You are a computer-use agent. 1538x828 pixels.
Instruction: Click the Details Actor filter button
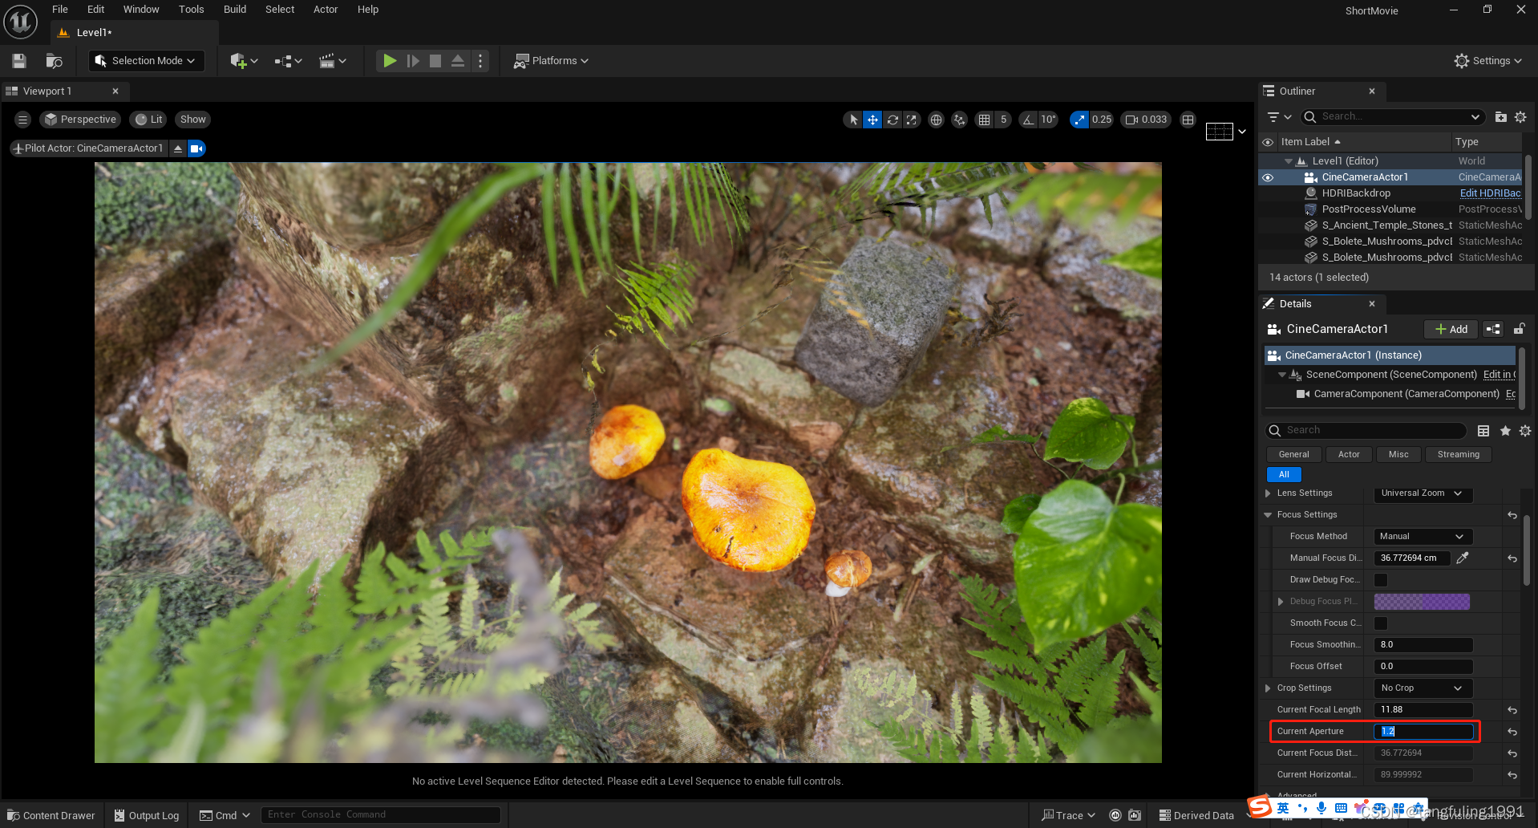[x=1349, y=454]
